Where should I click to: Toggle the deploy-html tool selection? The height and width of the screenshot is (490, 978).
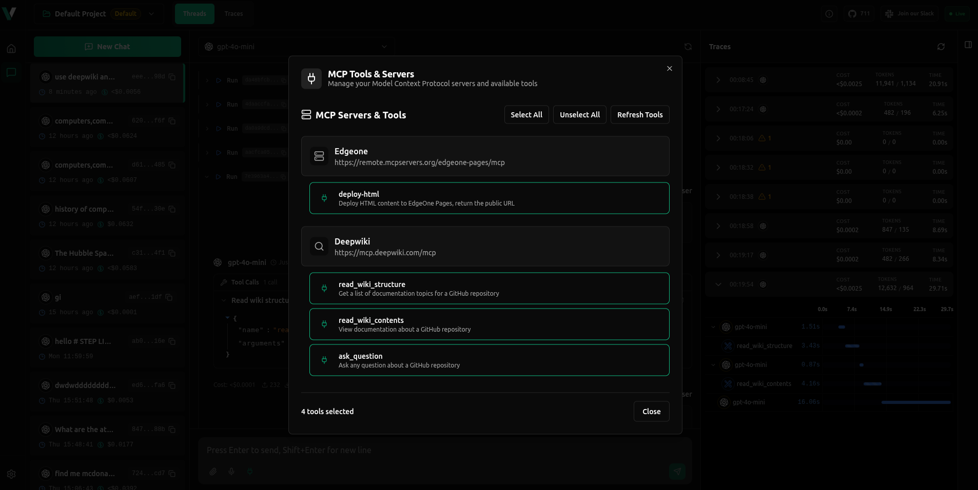point(488,198)
